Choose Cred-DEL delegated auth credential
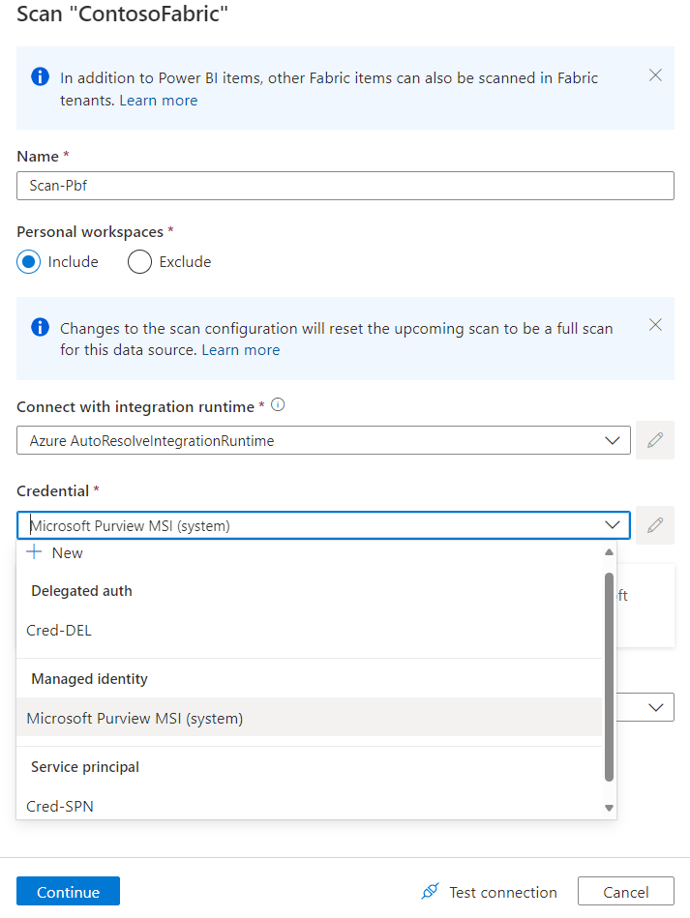Viewport: 690px width, 918px height. [x=59, y=630]
